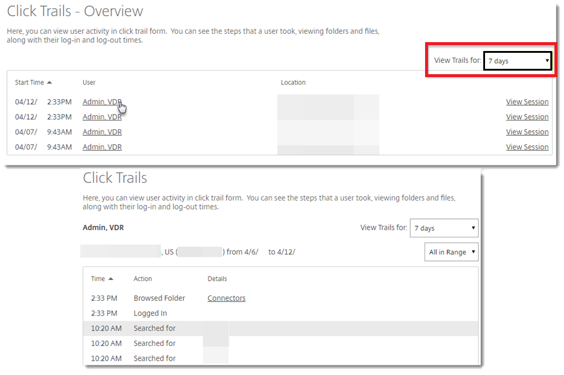Click the sort arrow next to Start Time
564x375 pixels.
tap(49, 82)
